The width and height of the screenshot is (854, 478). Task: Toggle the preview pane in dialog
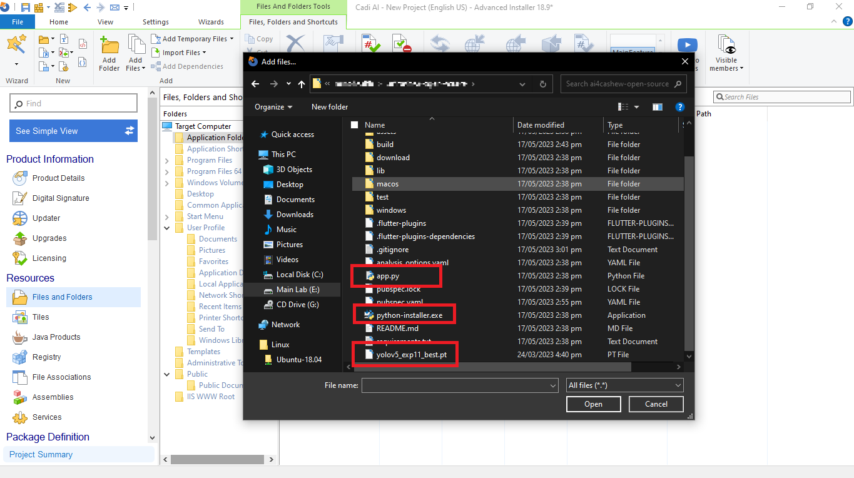pyautogui.click(x=657, y=107)
